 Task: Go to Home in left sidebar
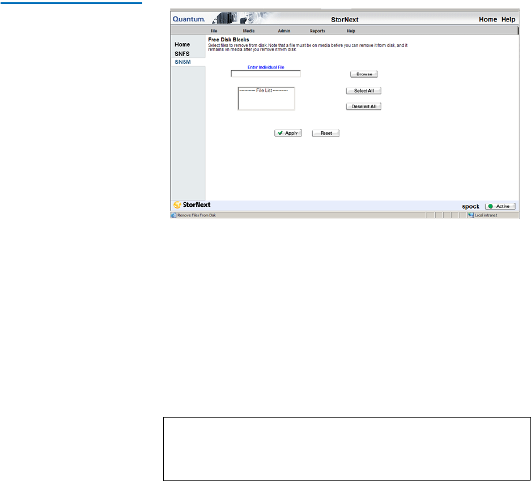coord(182,44)
